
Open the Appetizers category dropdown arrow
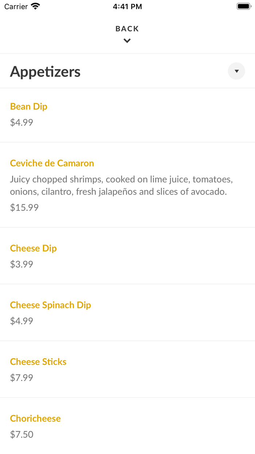pyautogui.click(x=236, y=71)
